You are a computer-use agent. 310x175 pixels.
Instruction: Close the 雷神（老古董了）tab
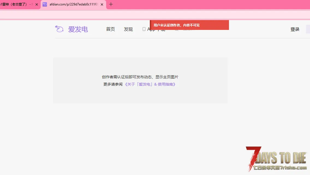click(x=37, y=4)
